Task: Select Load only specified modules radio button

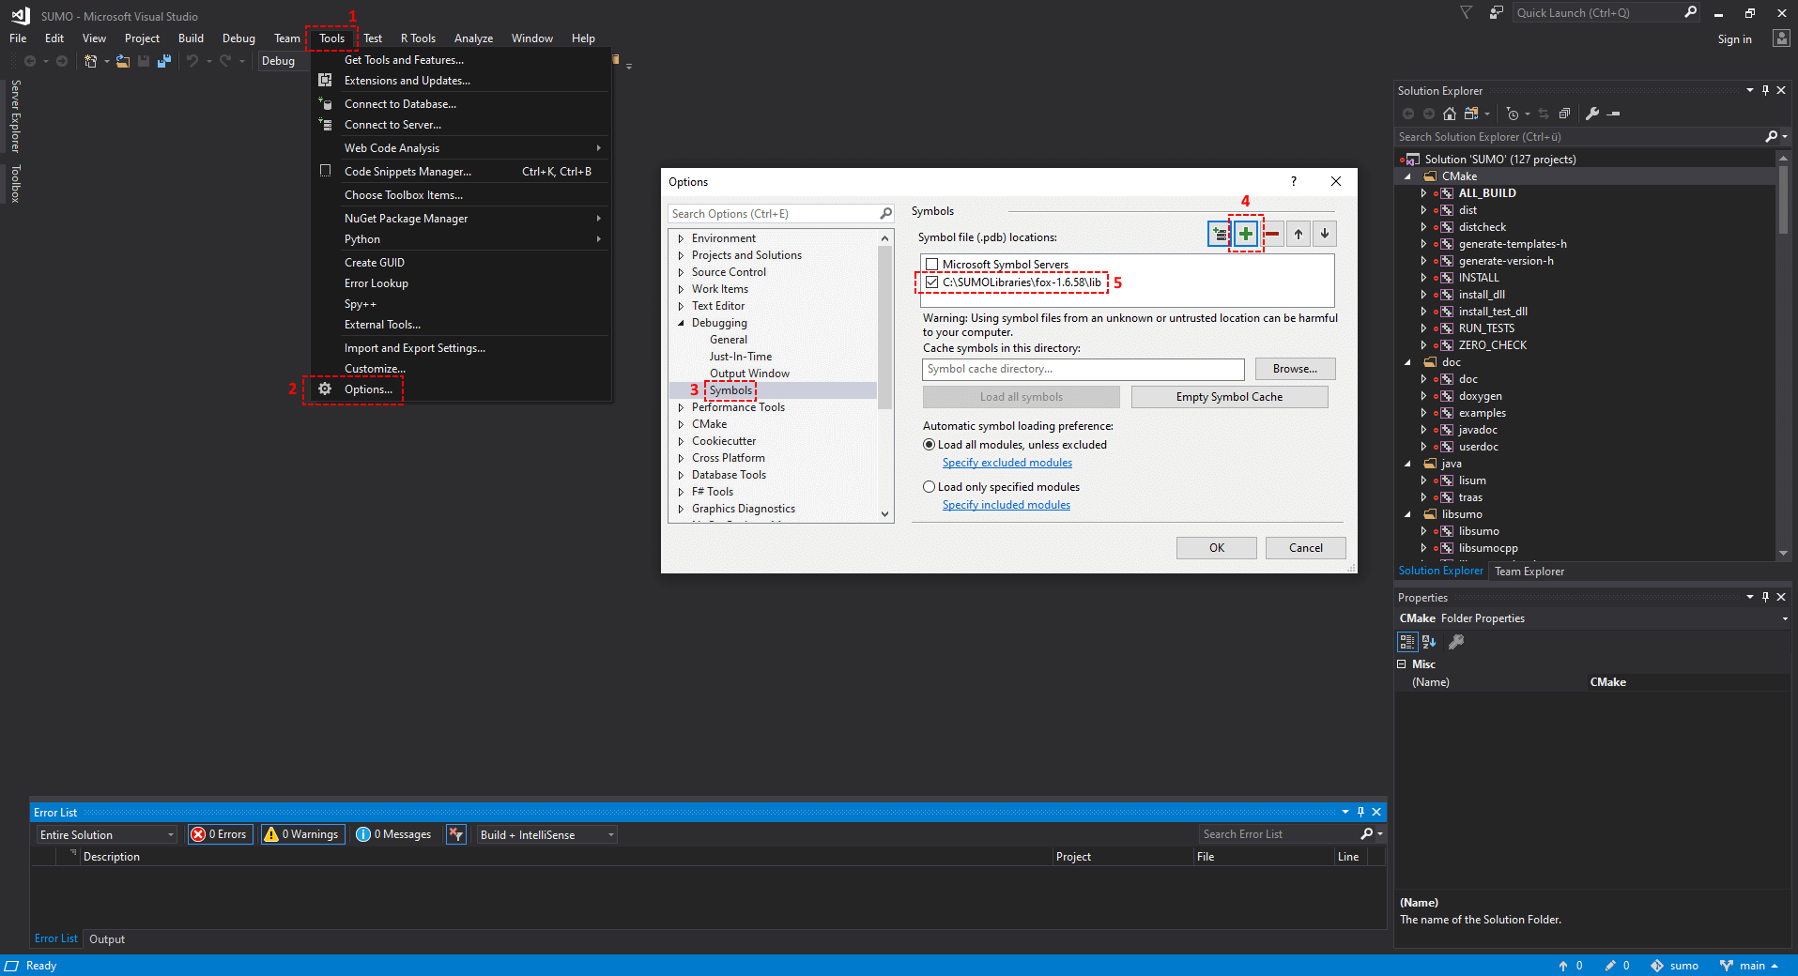Action: [x=929, y=487]
